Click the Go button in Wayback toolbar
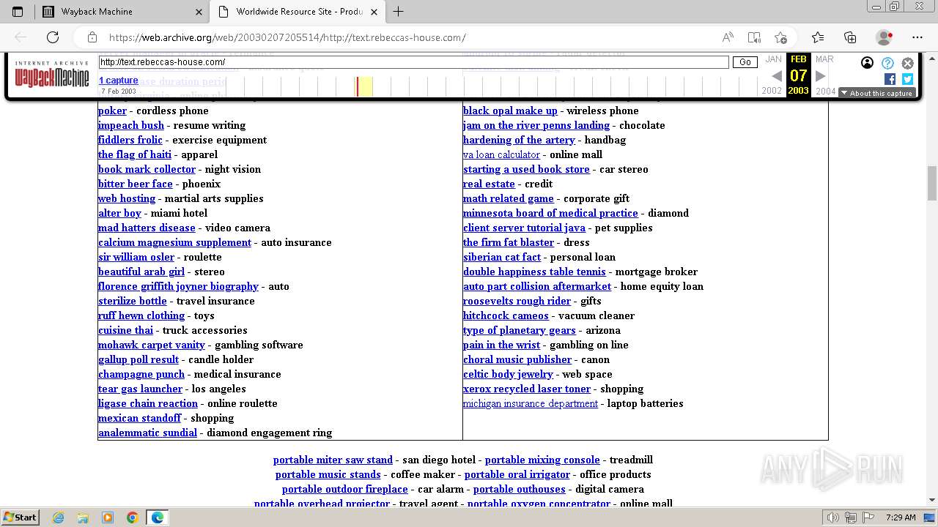The width and height of the screenshot is (938, 527). coord(745,62)
